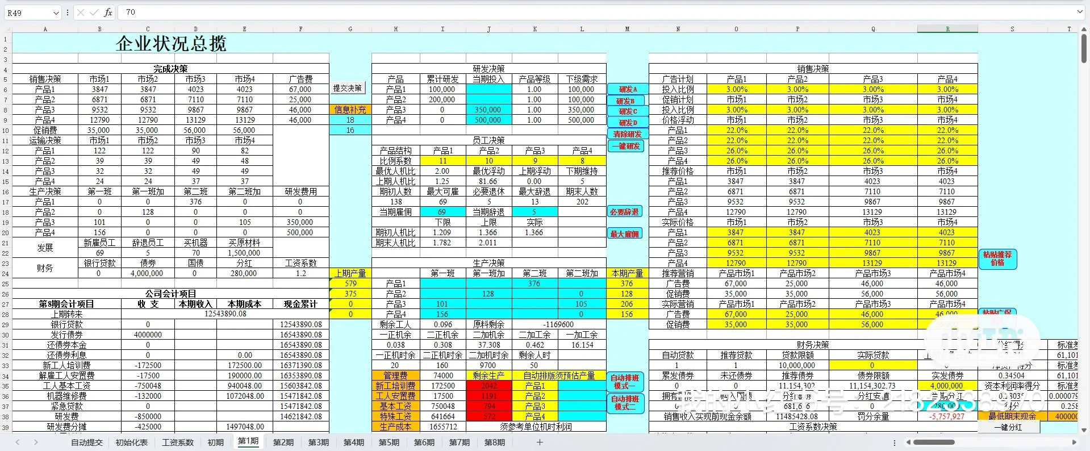This screenshot has width=1090, height=451.
Task: Switch to the 第8期 sheet tab
Action: 494,442
